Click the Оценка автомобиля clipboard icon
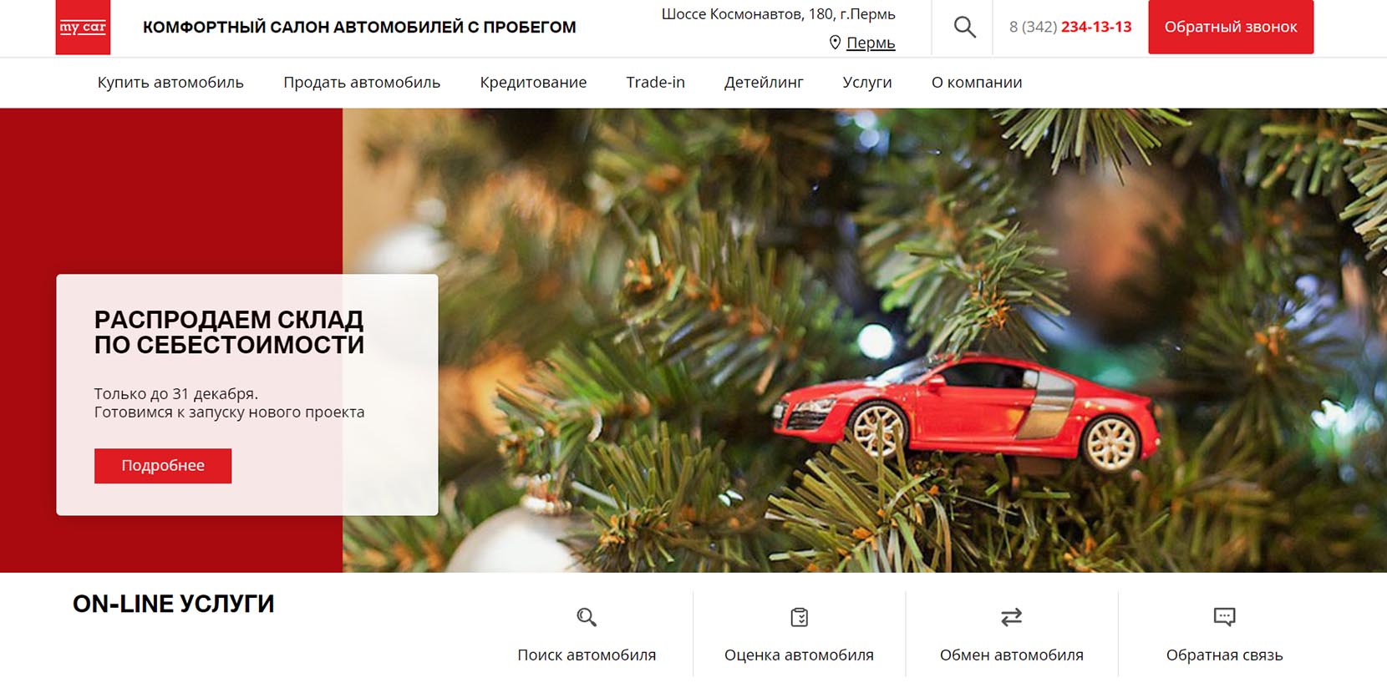The height and width of the screenshot is (693, 1387). (x=800, y=617)
